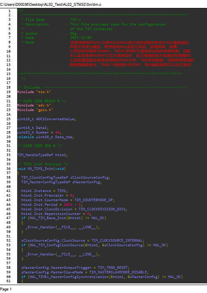The width and height of the screenshot is (207, 293).
Task: Click the #include "gpio.h" line
Action: [x=35, y=110]
